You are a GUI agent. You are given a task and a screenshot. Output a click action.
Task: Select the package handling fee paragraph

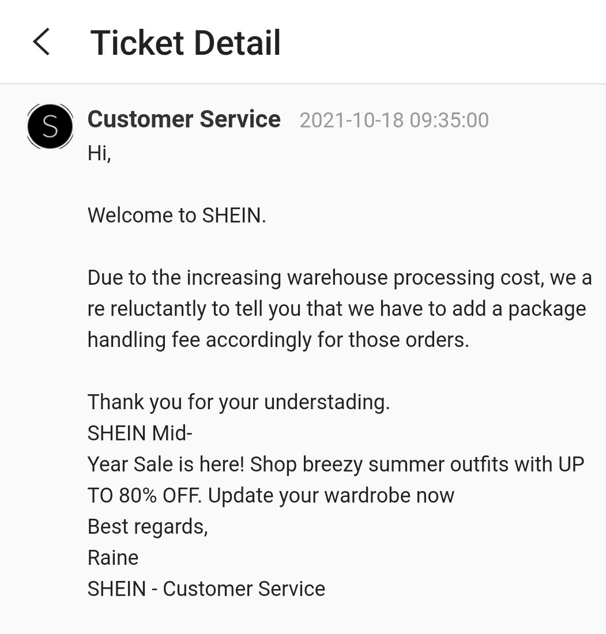tap(339, 308)
